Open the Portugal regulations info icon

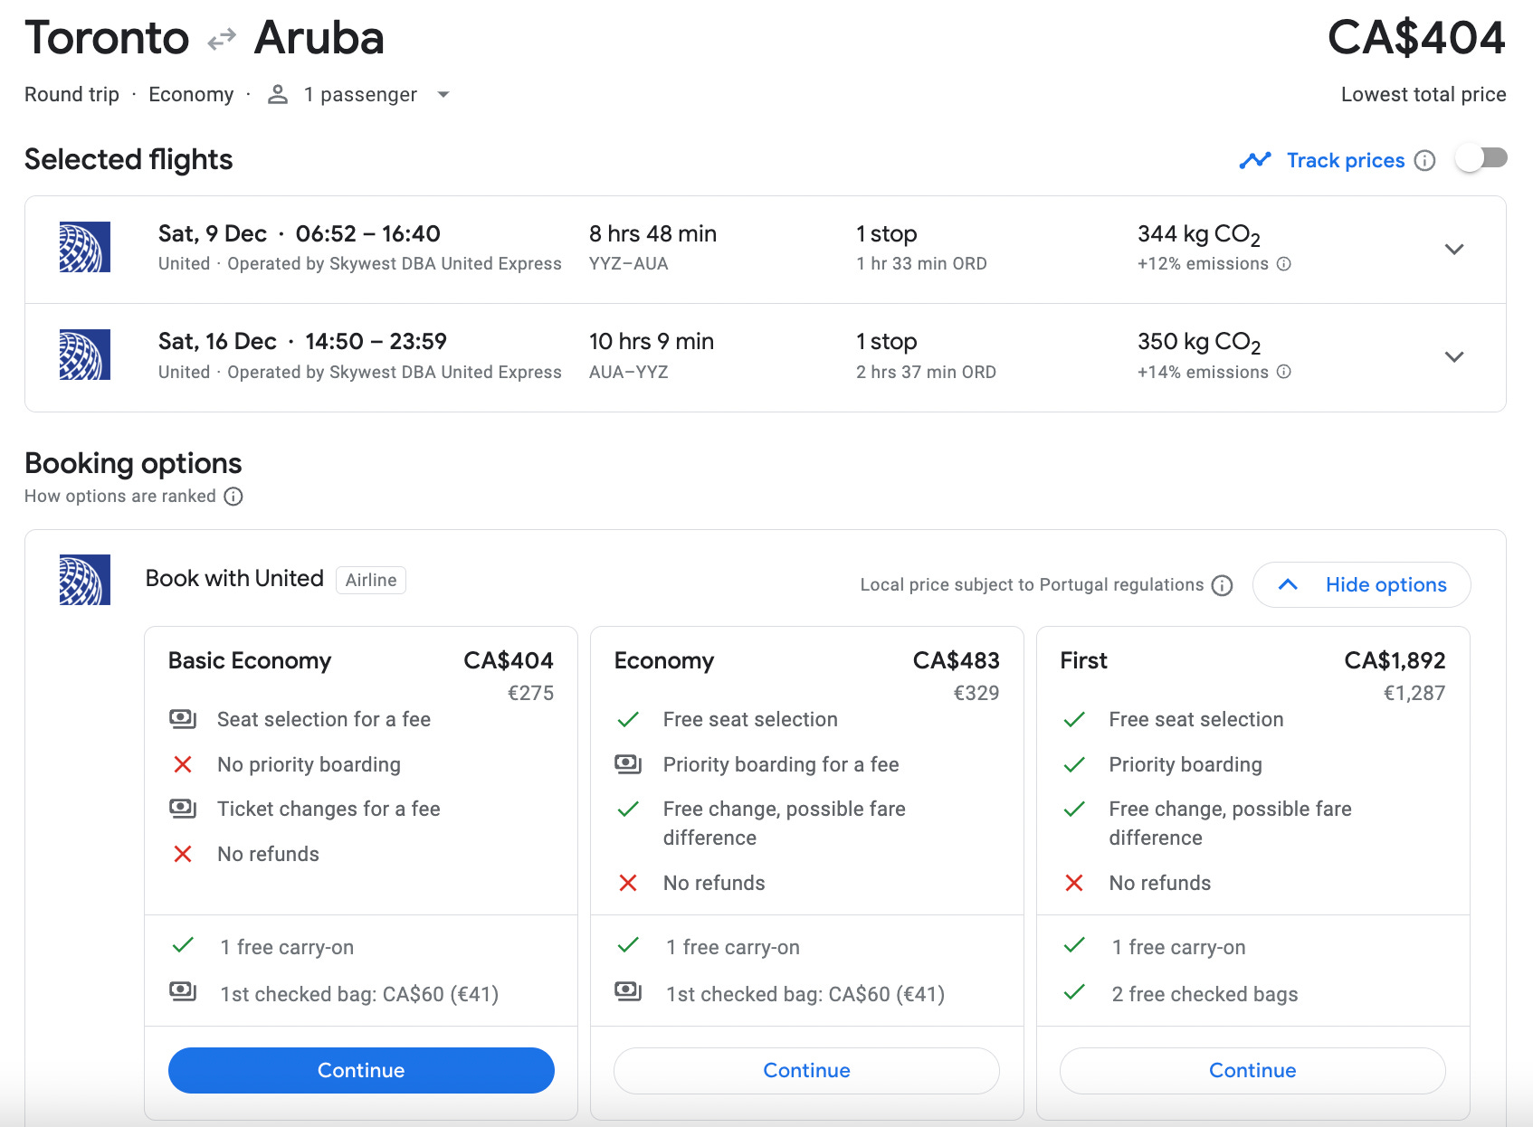tap(1223, 585)
